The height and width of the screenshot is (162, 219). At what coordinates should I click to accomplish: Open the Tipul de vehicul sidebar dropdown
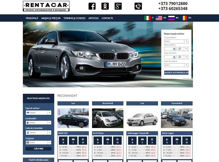click(x=38, y=112)
